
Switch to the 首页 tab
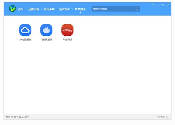21,9
